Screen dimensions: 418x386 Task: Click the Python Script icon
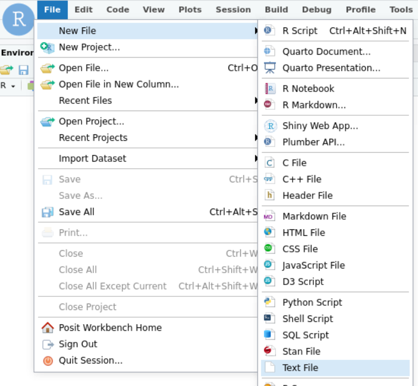[x=269, y=302]
